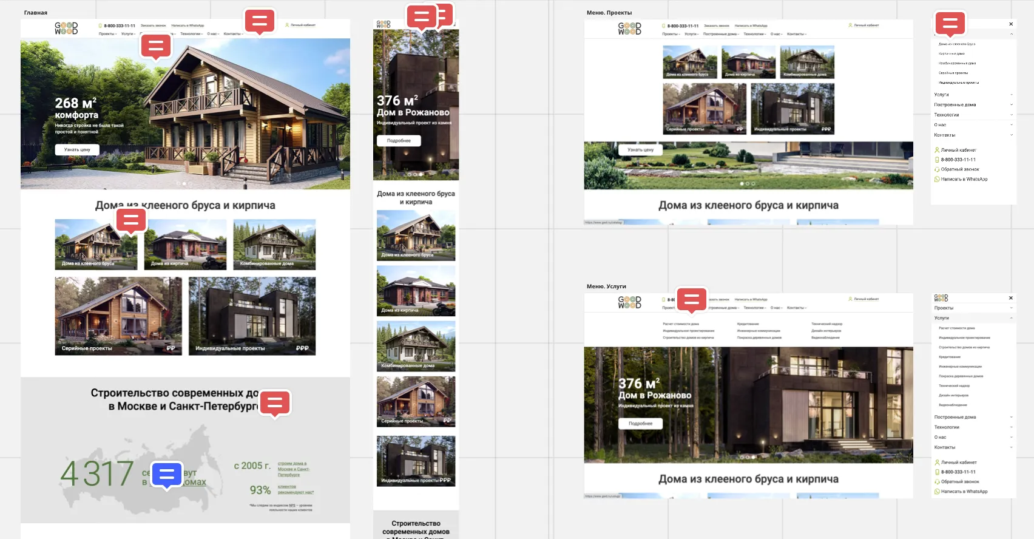
Task: Click the GoodWood logo in the Меню. Услуги mobile menu
Action: point(941,298)
